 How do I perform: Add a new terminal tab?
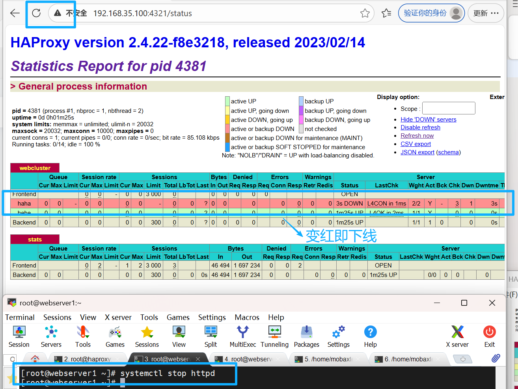[x=463, y=359]
